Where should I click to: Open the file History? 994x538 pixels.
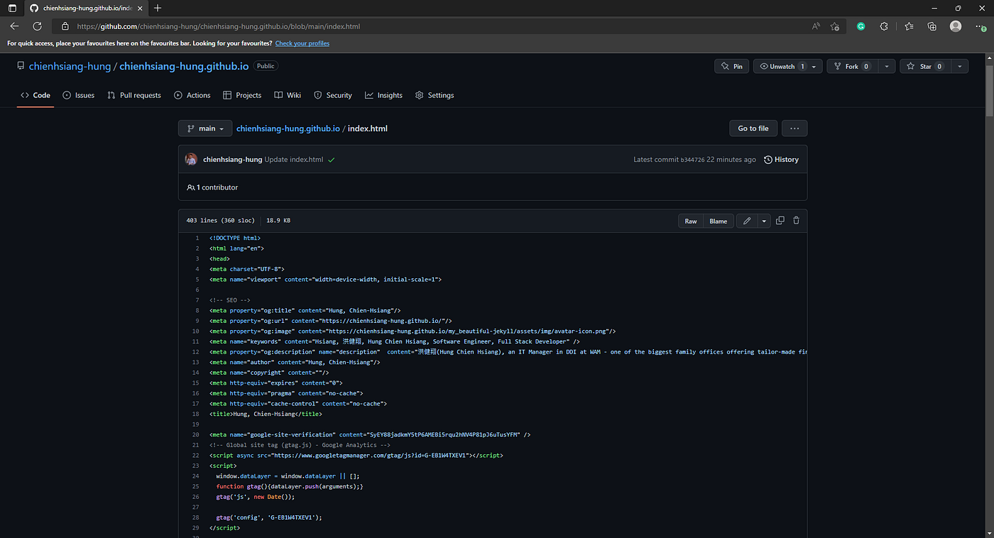[781, 160]
